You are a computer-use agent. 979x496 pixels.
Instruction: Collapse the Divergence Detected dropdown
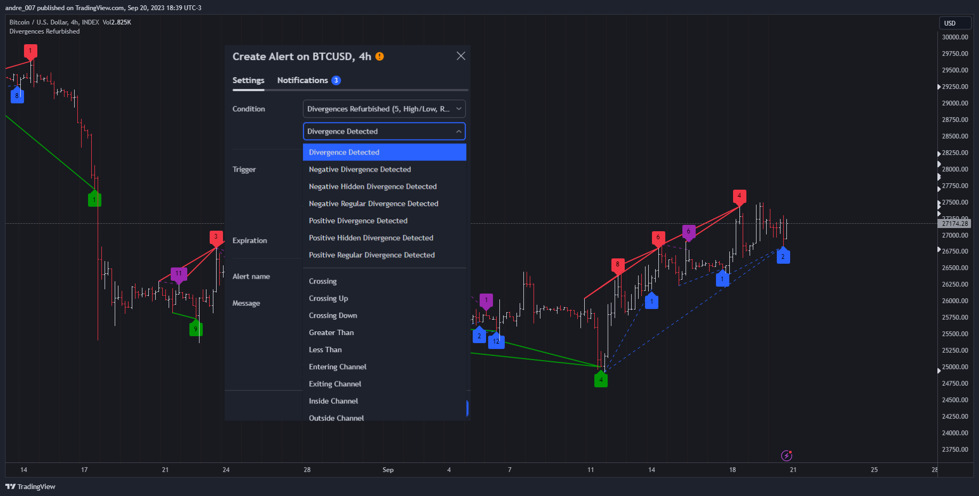coord(384,131)
